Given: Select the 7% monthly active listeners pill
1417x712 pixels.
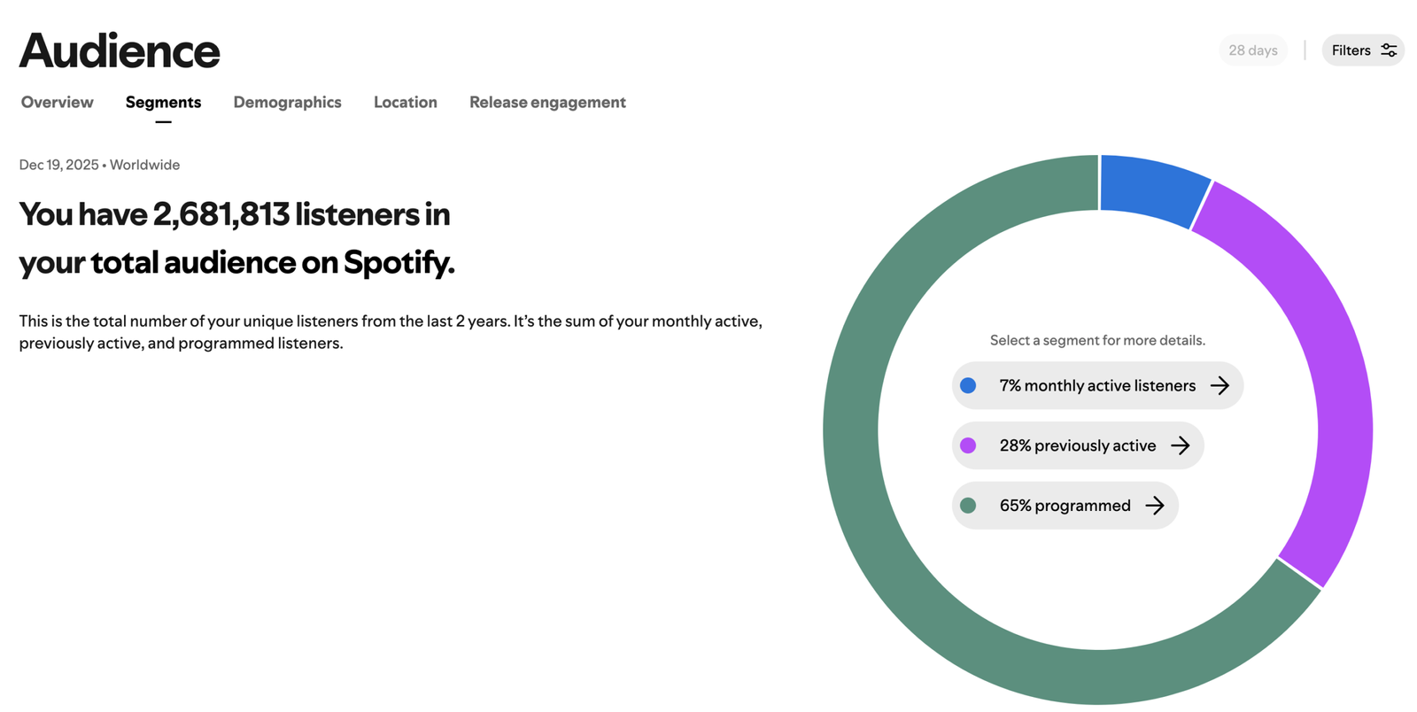Looking at the screenshot, I should [x=1096, y=385].
